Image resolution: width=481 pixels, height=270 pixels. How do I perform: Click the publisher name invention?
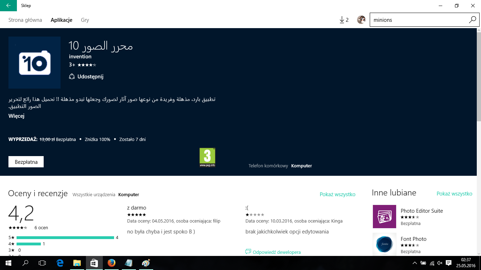tap(80, 57)
